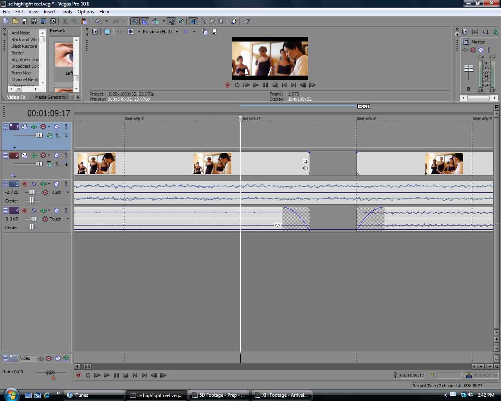The width and height of the screenshot is (501, 401).
Task: Click video preview external monitor icon
Action: pyautogui.click(x=107, y=32)
